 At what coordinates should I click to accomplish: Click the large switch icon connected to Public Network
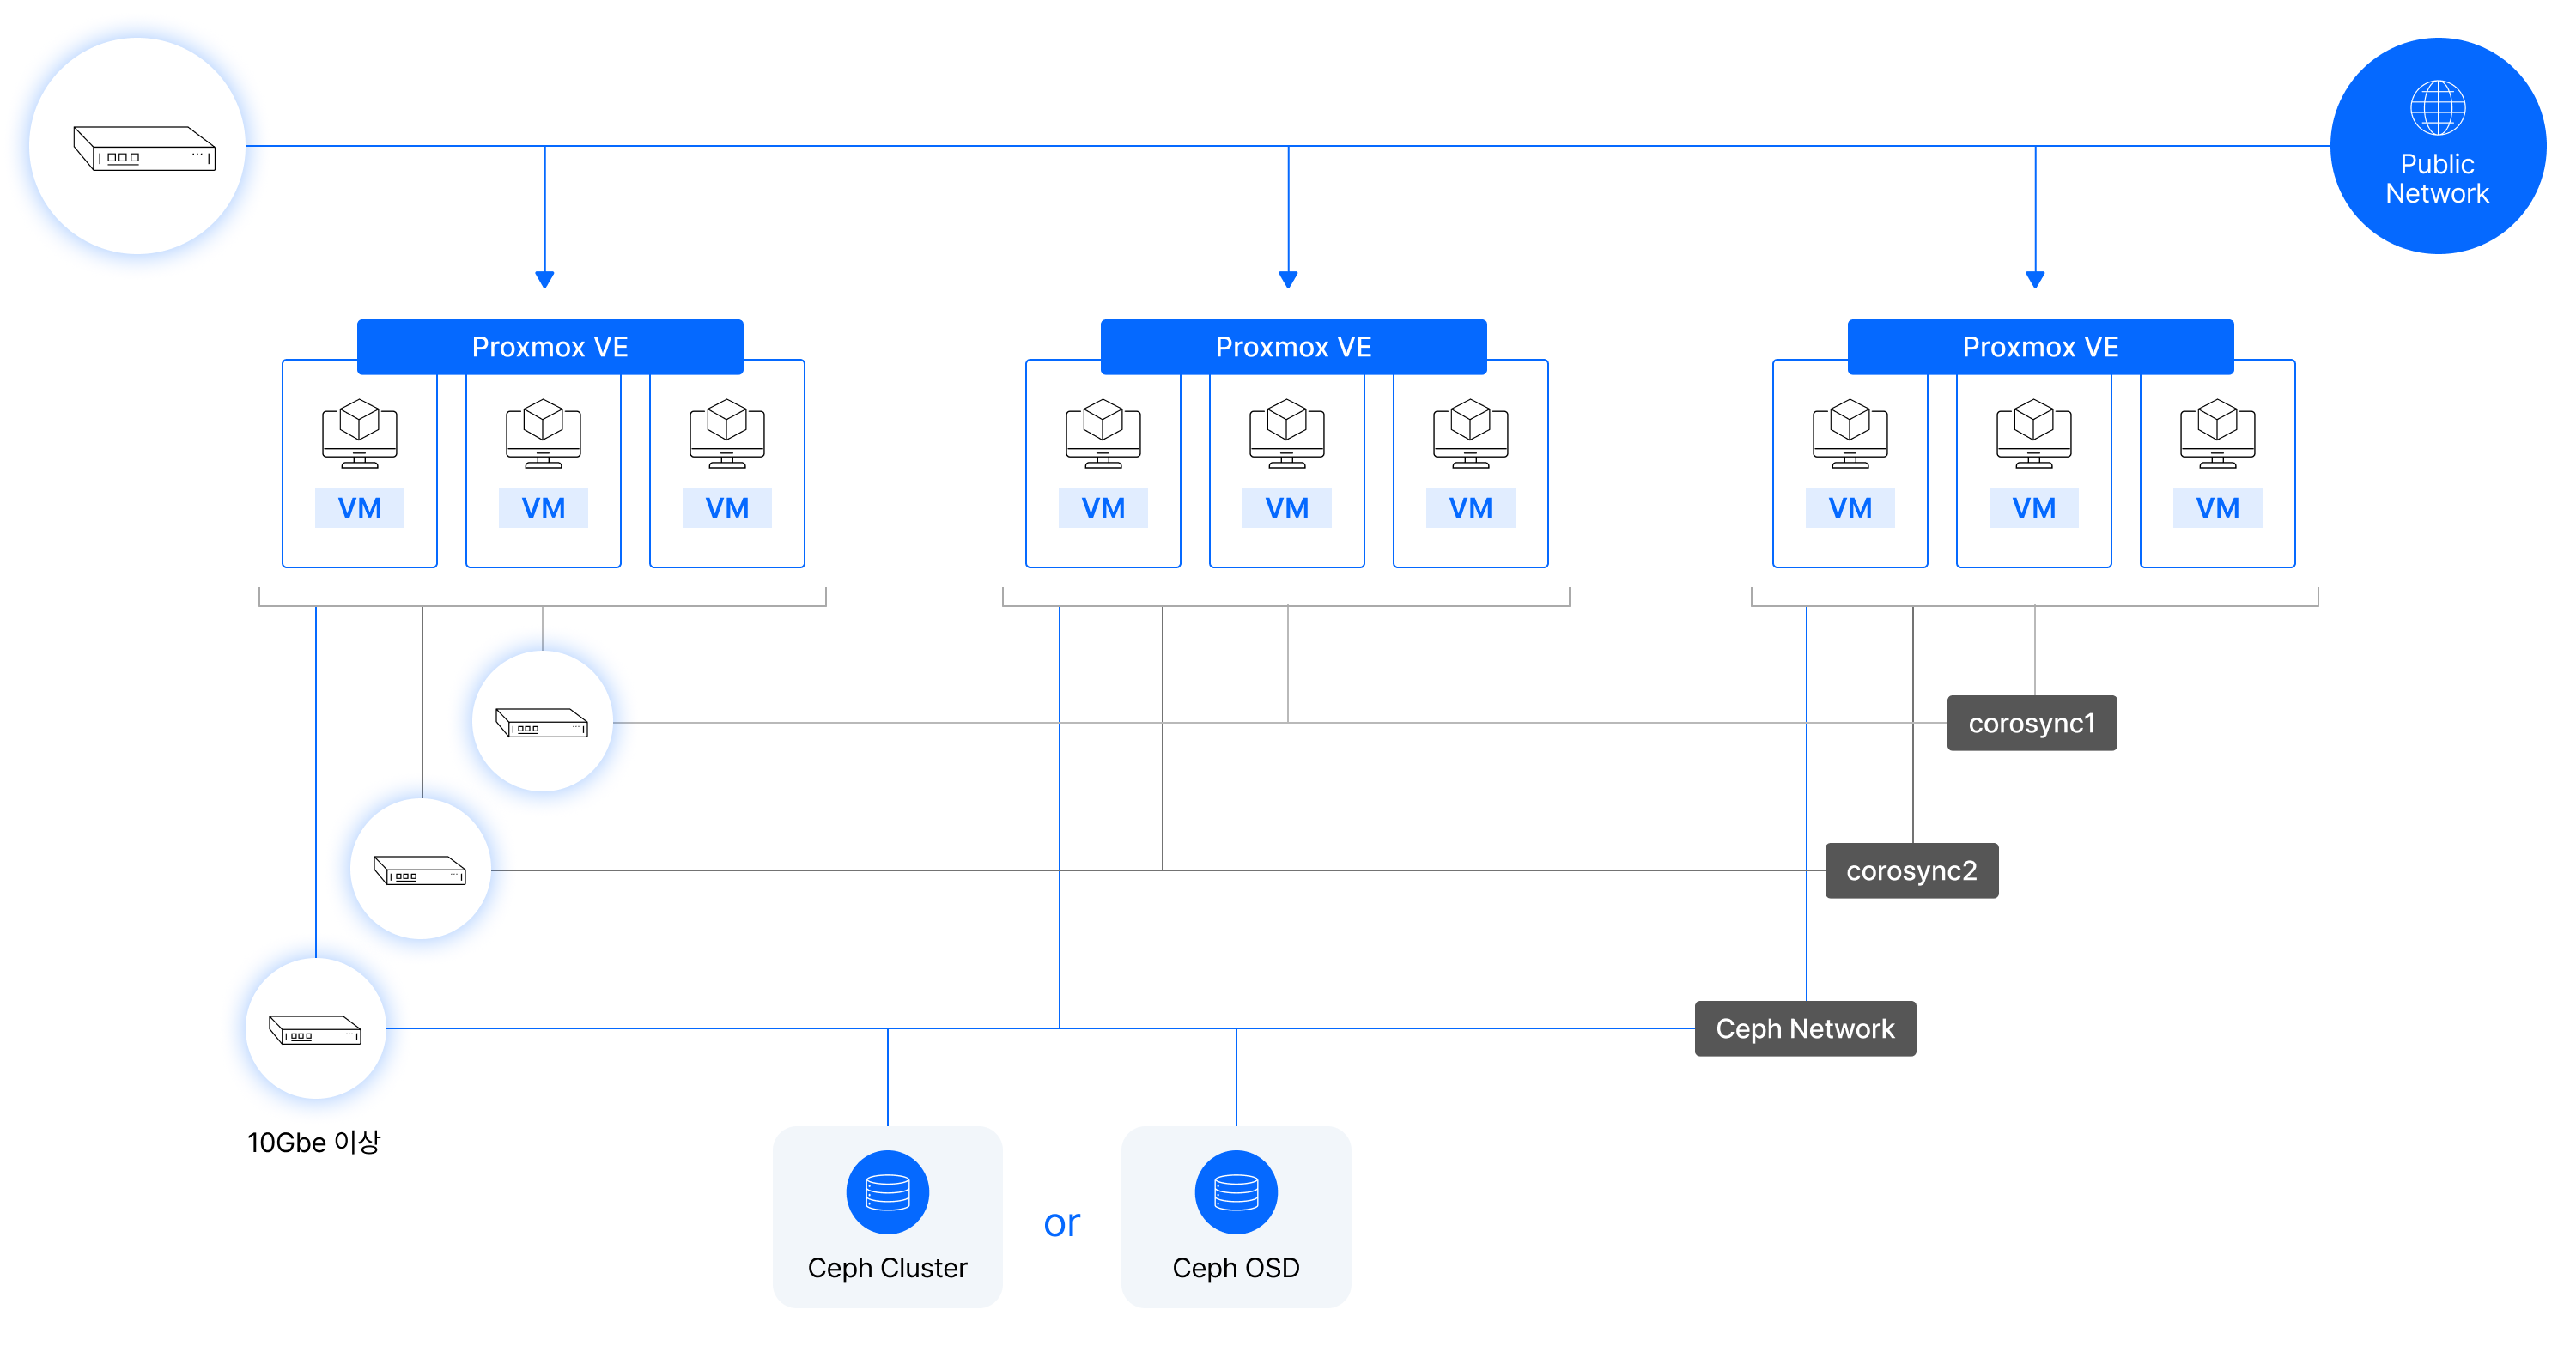[144, 148]
